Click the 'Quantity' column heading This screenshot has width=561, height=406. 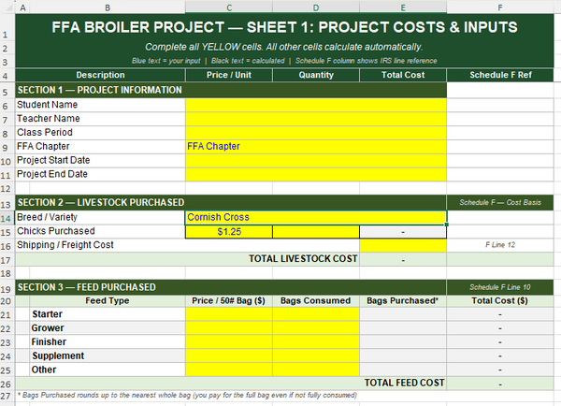pyautogui.click(x=316, y=75)
